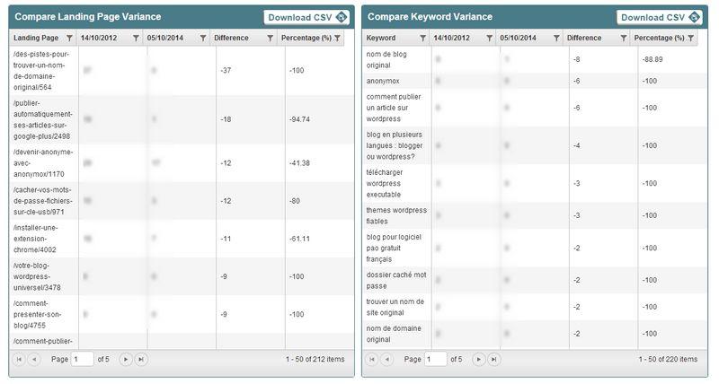Click '1 - 50 of 212 items' status text
This screenshot has width=719, height=384.
pyautogui.click(x=315, y=359)
